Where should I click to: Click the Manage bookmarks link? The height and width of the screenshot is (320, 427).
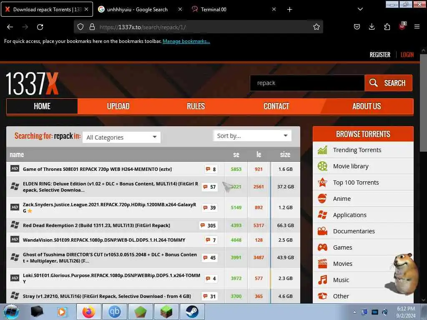(186, 41)
